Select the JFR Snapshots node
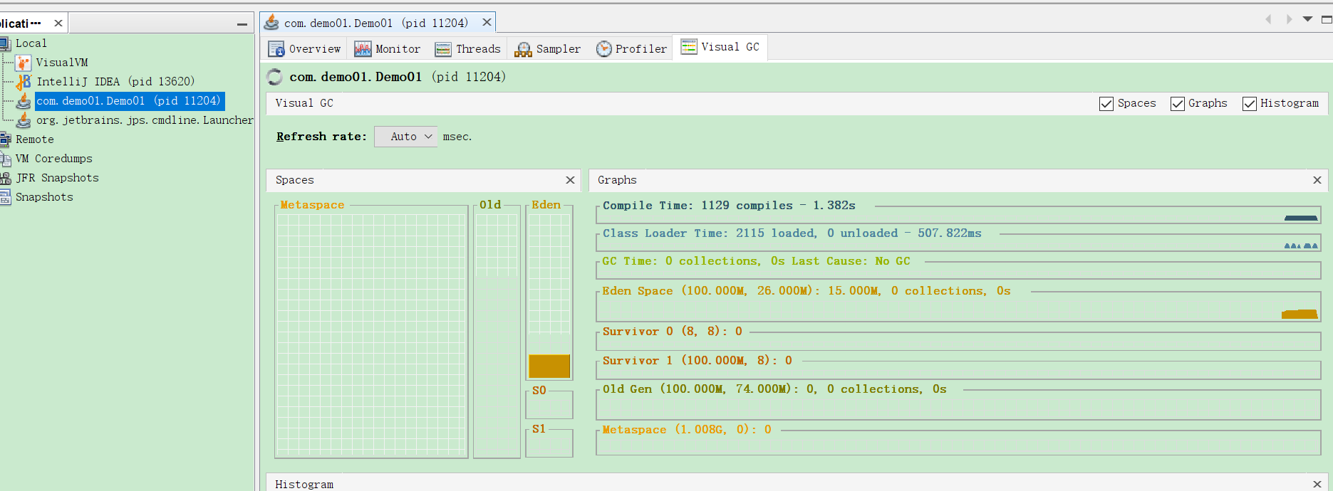 [57, 178]
